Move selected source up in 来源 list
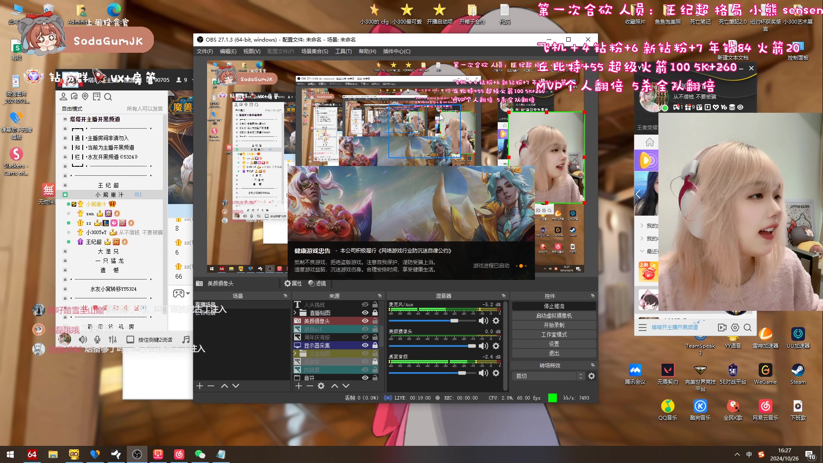Image resolution: width=823 pixels, height=463 pixels. click(x=335, y=386)
